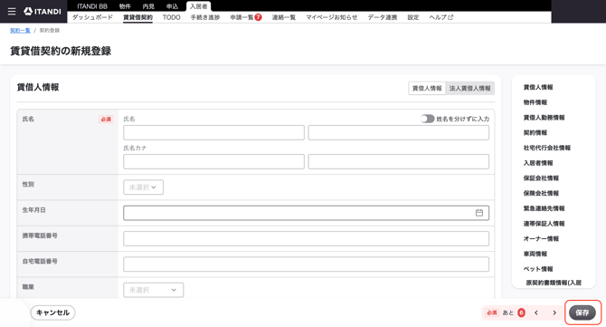Jump to 賃借人情報 in side navigation

point(538,87)
